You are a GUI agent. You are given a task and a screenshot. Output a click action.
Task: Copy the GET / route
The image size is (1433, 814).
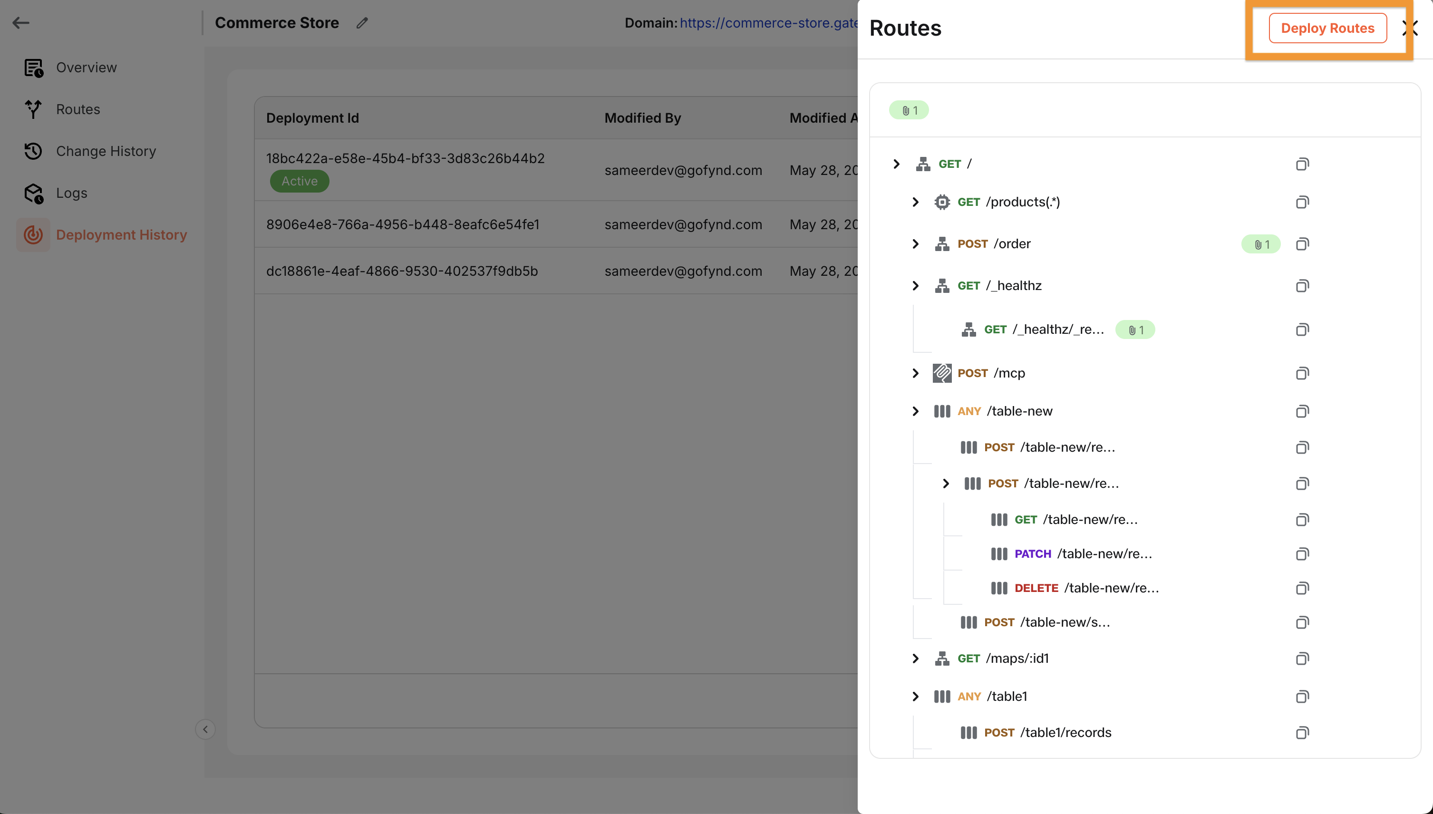point(1302,164)
